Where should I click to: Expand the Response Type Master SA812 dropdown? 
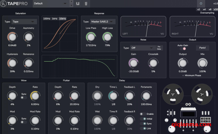point(103,22)
